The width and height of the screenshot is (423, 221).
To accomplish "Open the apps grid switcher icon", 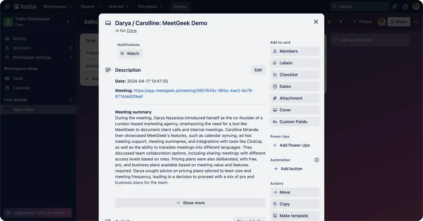I will 7,6.
